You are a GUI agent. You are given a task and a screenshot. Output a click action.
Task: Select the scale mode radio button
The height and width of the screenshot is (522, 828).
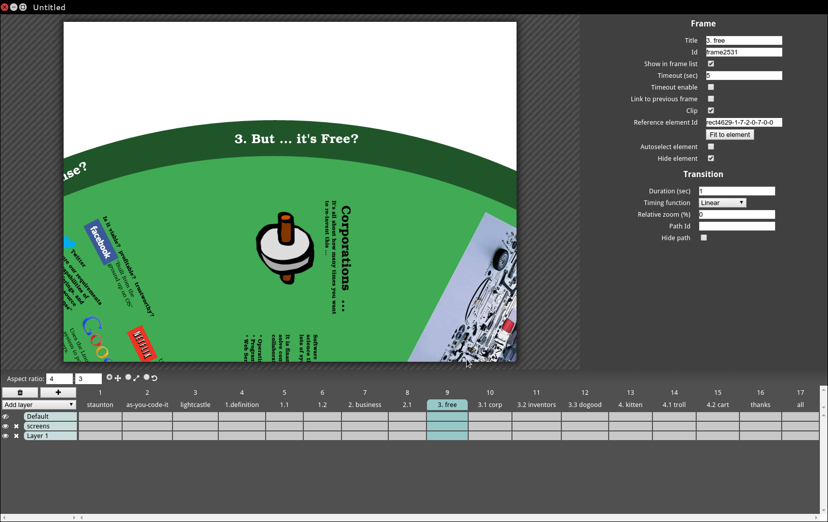click(128, 378)
